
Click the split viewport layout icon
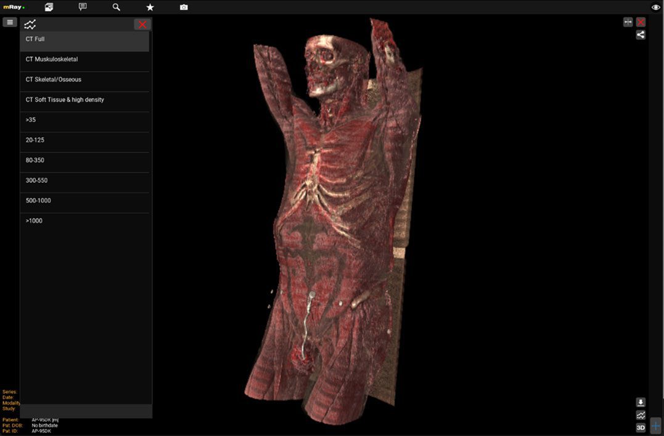click(628, 22)
